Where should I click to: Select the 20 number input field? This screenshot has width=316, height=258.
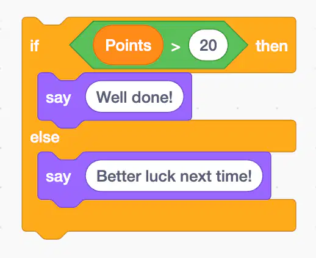point(208,45)
